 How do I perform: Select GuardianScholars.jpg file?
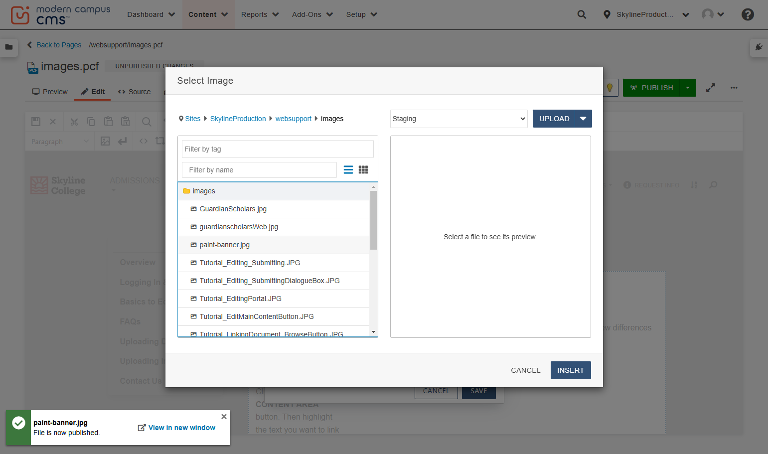point(274,209)
